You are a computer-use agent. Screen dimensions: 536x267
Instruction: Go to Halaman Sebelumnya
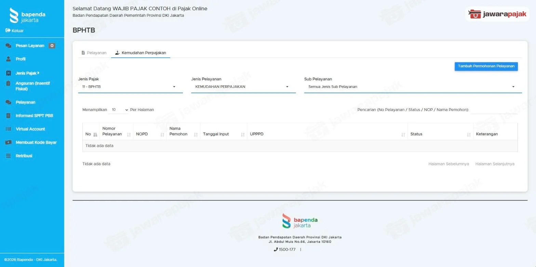click(x=448, y=164)
